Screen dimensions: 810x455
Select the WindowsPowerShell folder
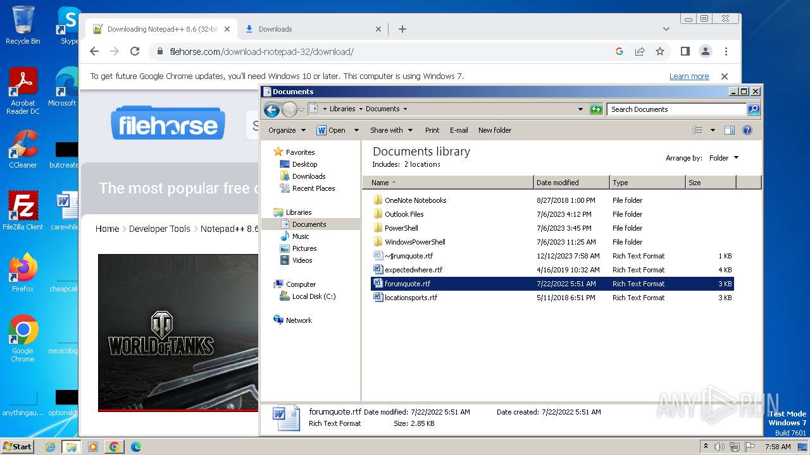click(x=414, y=242)
